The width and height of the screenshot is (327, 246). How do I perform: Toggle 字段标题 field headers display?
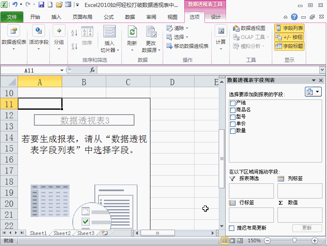pos(289,46)
